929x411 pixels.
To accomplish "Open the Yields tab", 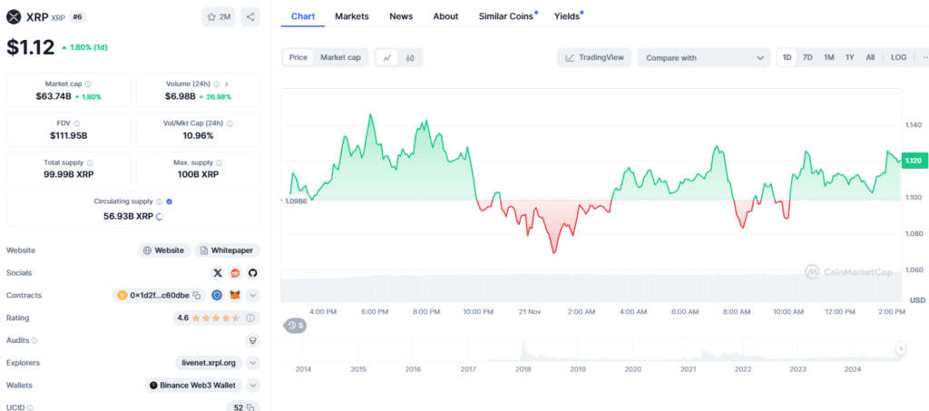I will (x=569, y=16).
